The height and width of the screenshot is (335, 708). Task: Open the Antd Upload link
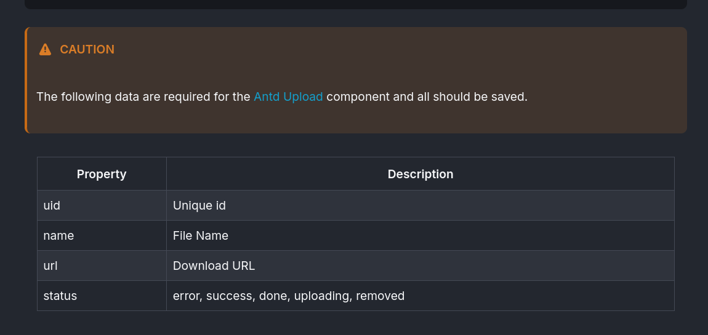288,97
